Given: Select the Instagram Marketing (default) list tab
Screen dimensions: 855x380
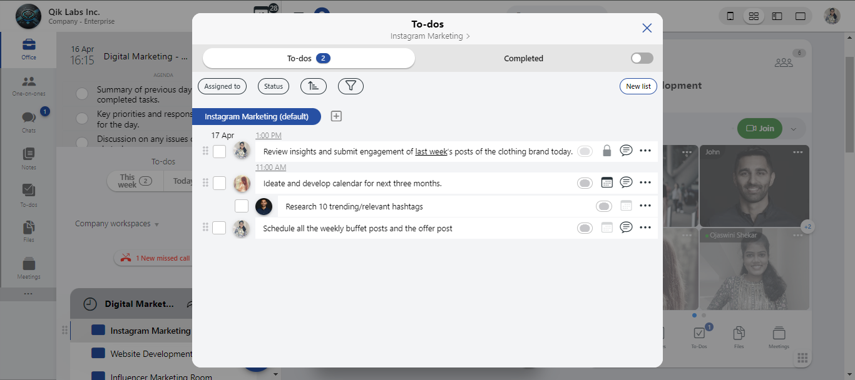Looking at the screenshot, I should pos(257,116).
